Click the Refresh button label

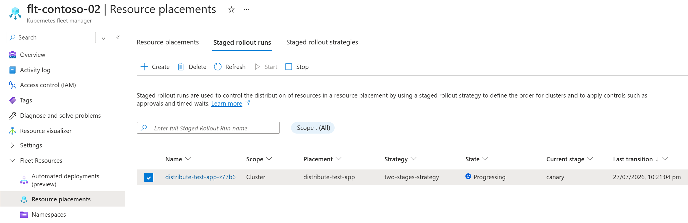click(235, 67)
